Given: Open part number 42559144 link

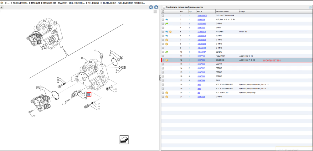Looking at the screenshot, I should click(x=201, y=48).
